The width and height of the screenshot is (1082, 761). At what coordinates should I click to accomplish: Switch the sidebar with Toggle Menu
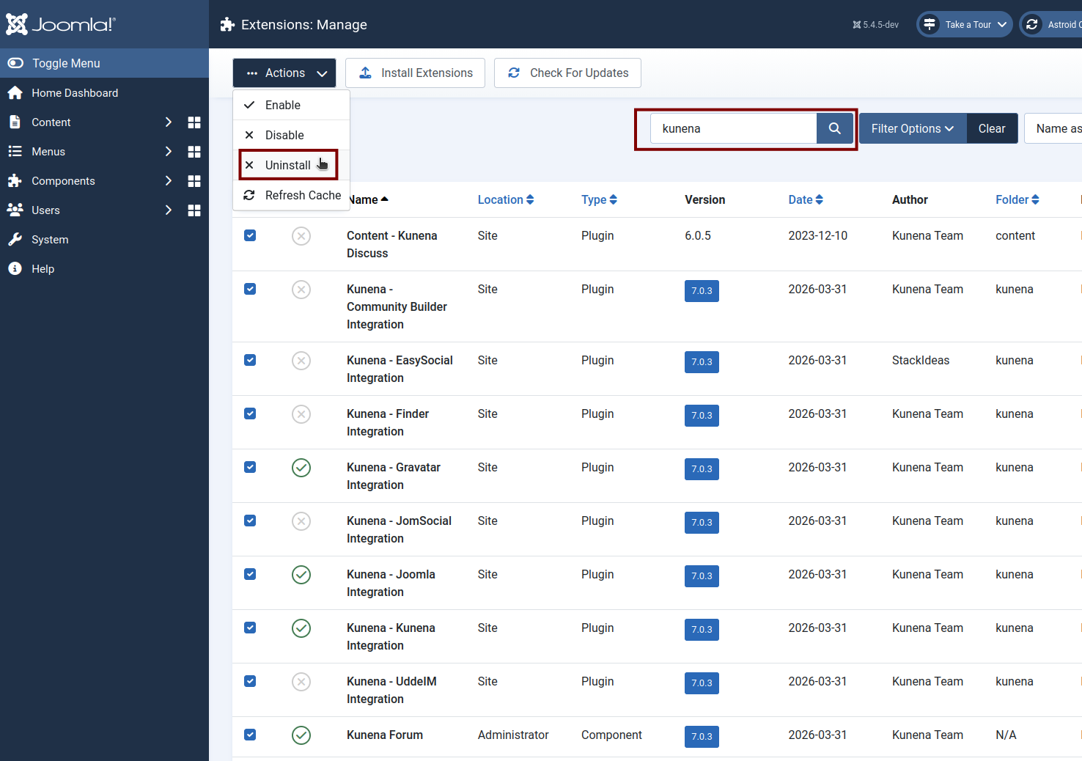[66, 63]
